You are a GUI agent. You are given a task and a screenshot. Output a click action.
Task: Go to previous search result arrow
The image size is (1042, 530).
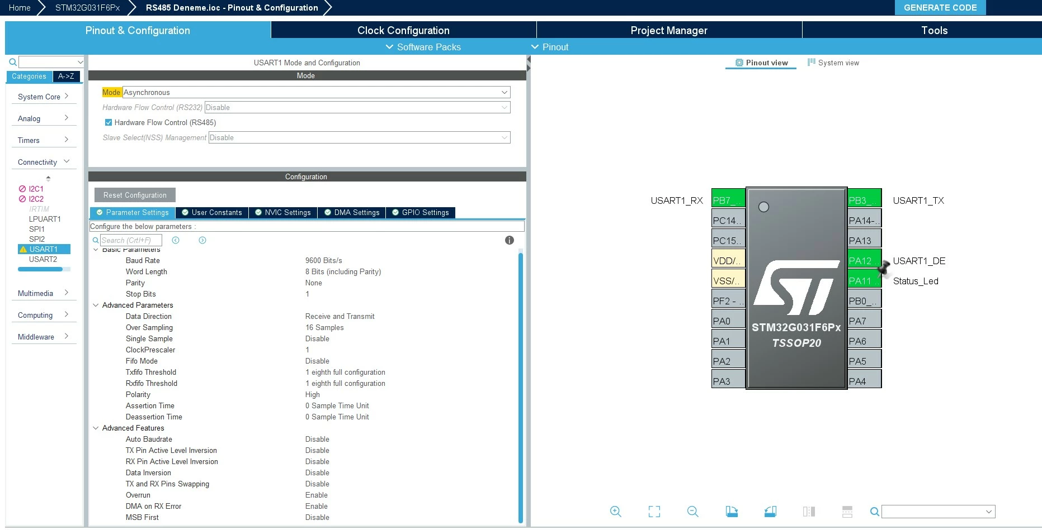[x=176, y=240]
